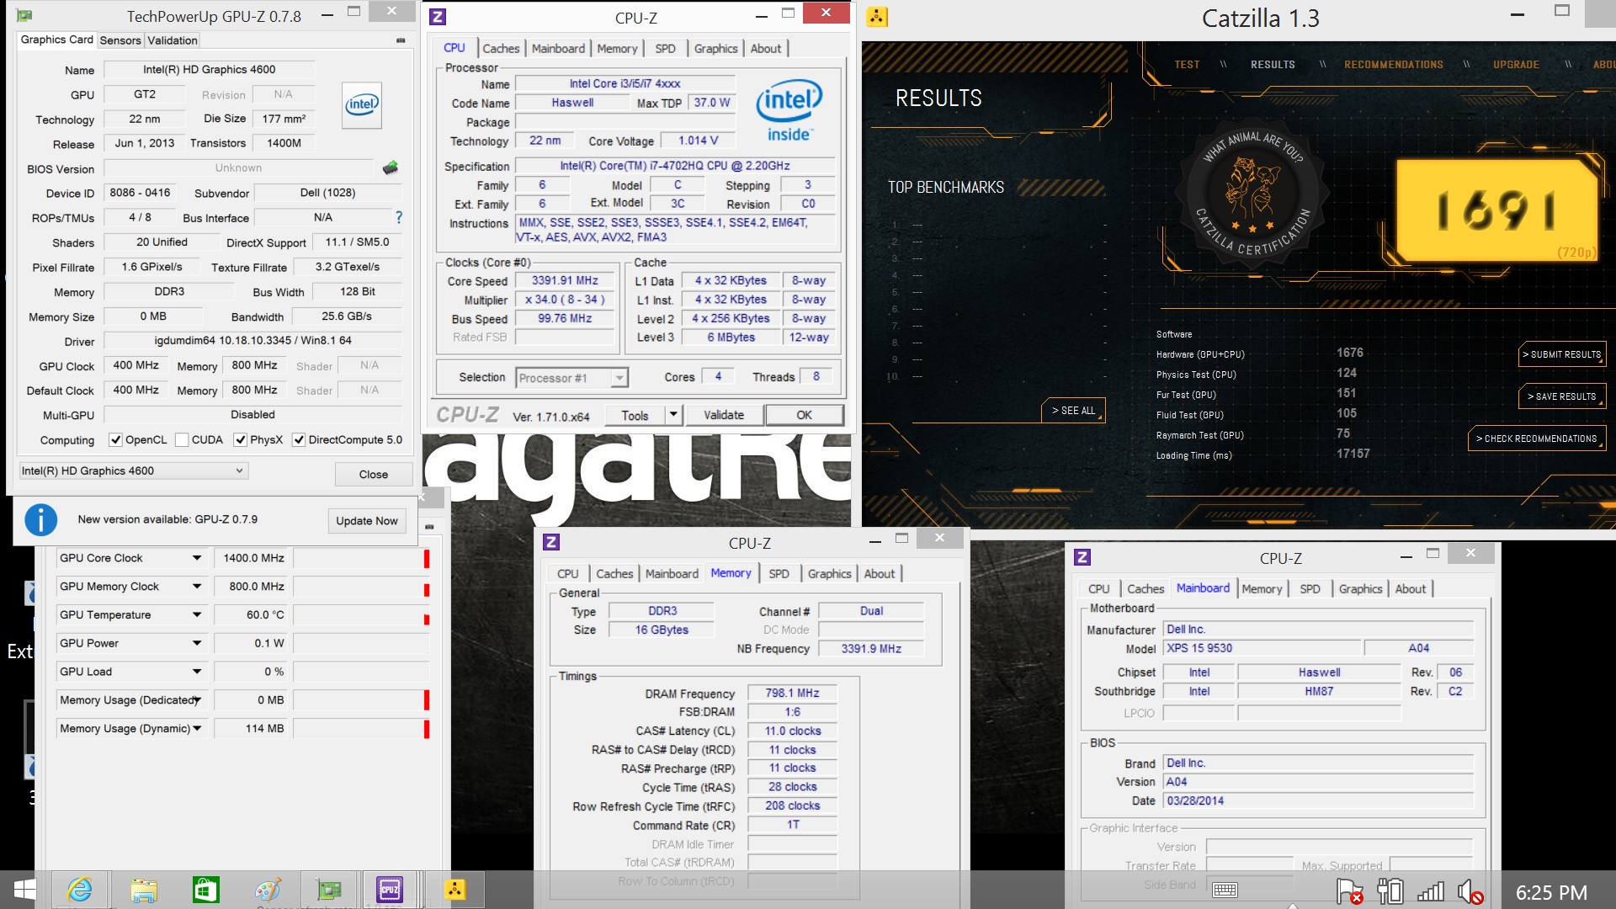This screenshot has height=909, width=1616.
Task: Click CHECK RECOMMENDATIONS in Catzilla
Action: pyautogui.click(x=1536, y=439)
